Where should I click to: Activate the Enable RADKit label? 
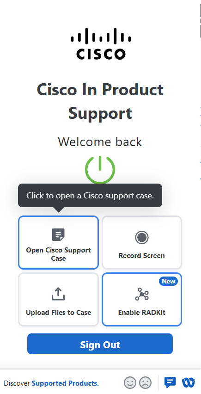(142, 313)
